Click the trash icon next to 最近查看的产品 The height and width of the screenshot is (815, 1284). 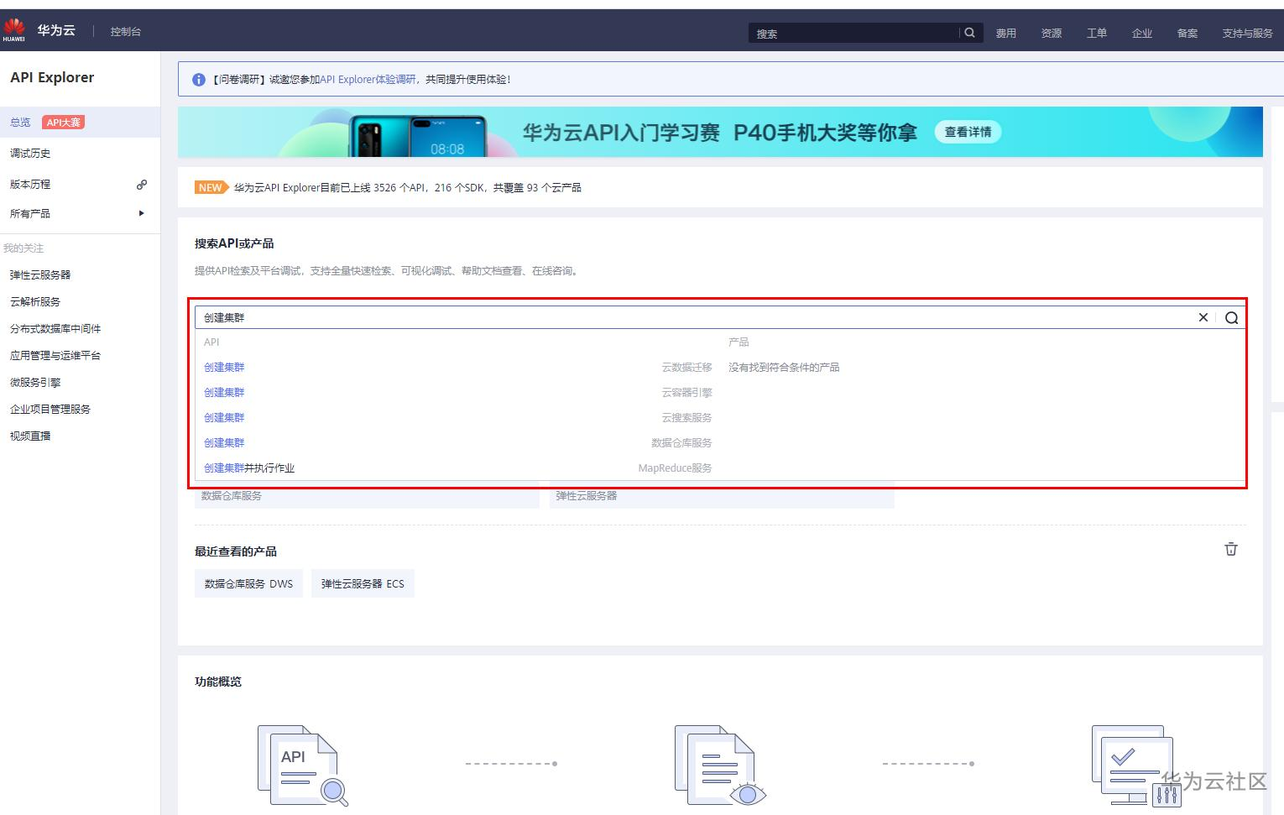[1230, 550]
